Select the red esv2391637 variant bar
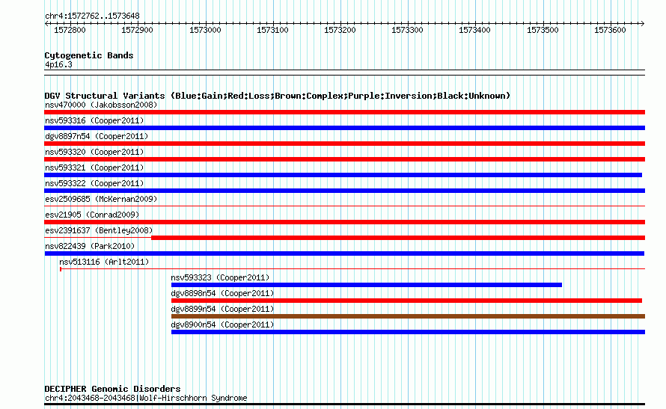 click(398, 238)
